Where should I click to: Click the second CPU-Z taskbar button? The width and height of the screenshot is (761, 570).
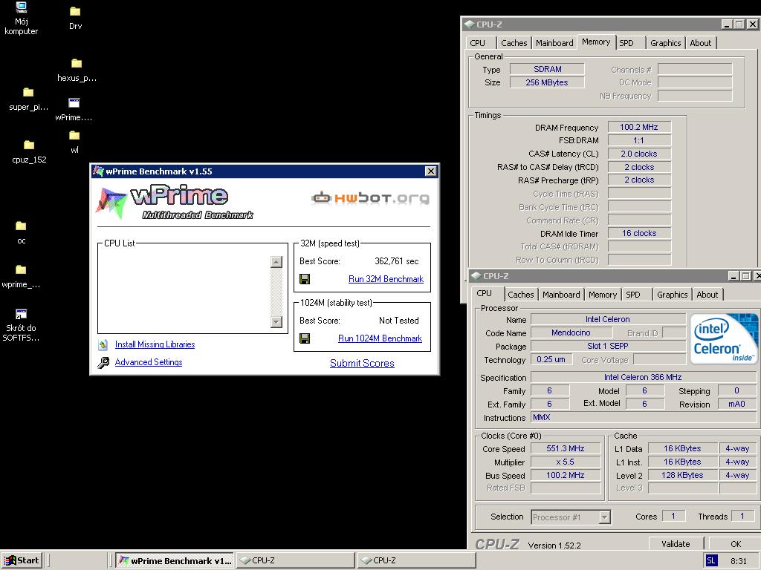416,561
